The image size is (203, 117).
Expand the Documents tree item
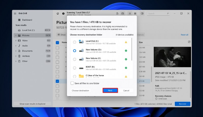pyautogui.click(x=16, y=51)
